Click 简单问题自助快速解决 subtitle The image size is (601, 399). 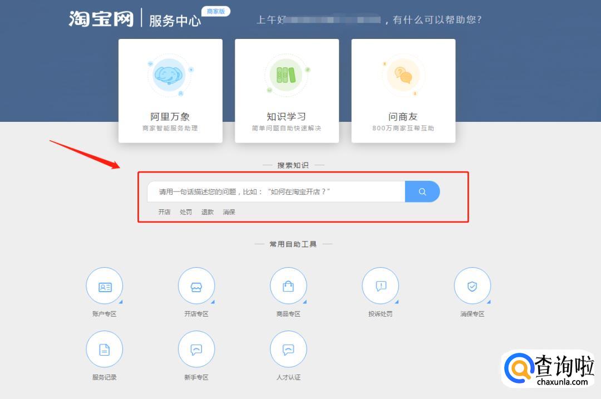pyautogui.click(x=287, y=128)
